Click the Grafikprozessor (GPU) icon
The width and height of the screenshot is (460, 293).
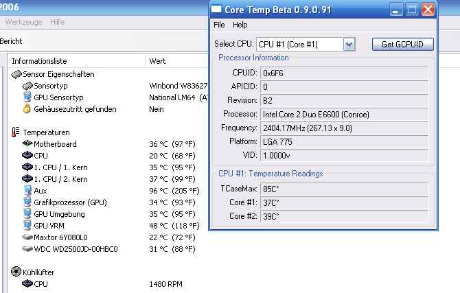[27, 202]
